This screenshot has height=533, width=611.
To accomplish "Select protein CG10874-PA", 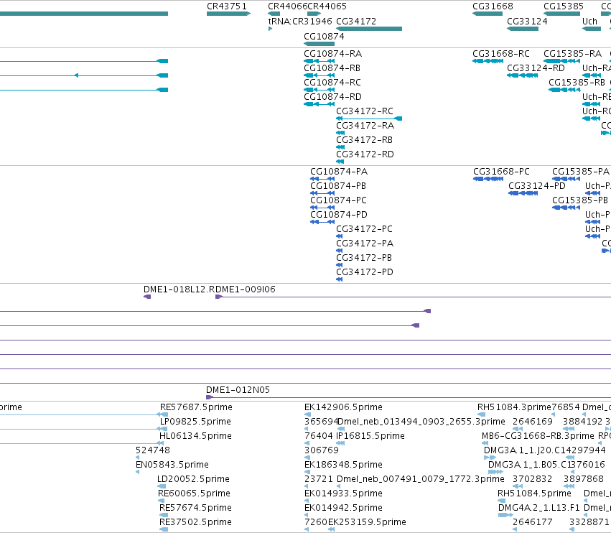I will coord(339,172).
